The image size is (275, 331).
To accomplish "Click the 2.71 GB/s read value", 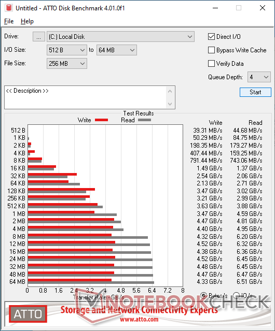I will (x=250, y=183).
